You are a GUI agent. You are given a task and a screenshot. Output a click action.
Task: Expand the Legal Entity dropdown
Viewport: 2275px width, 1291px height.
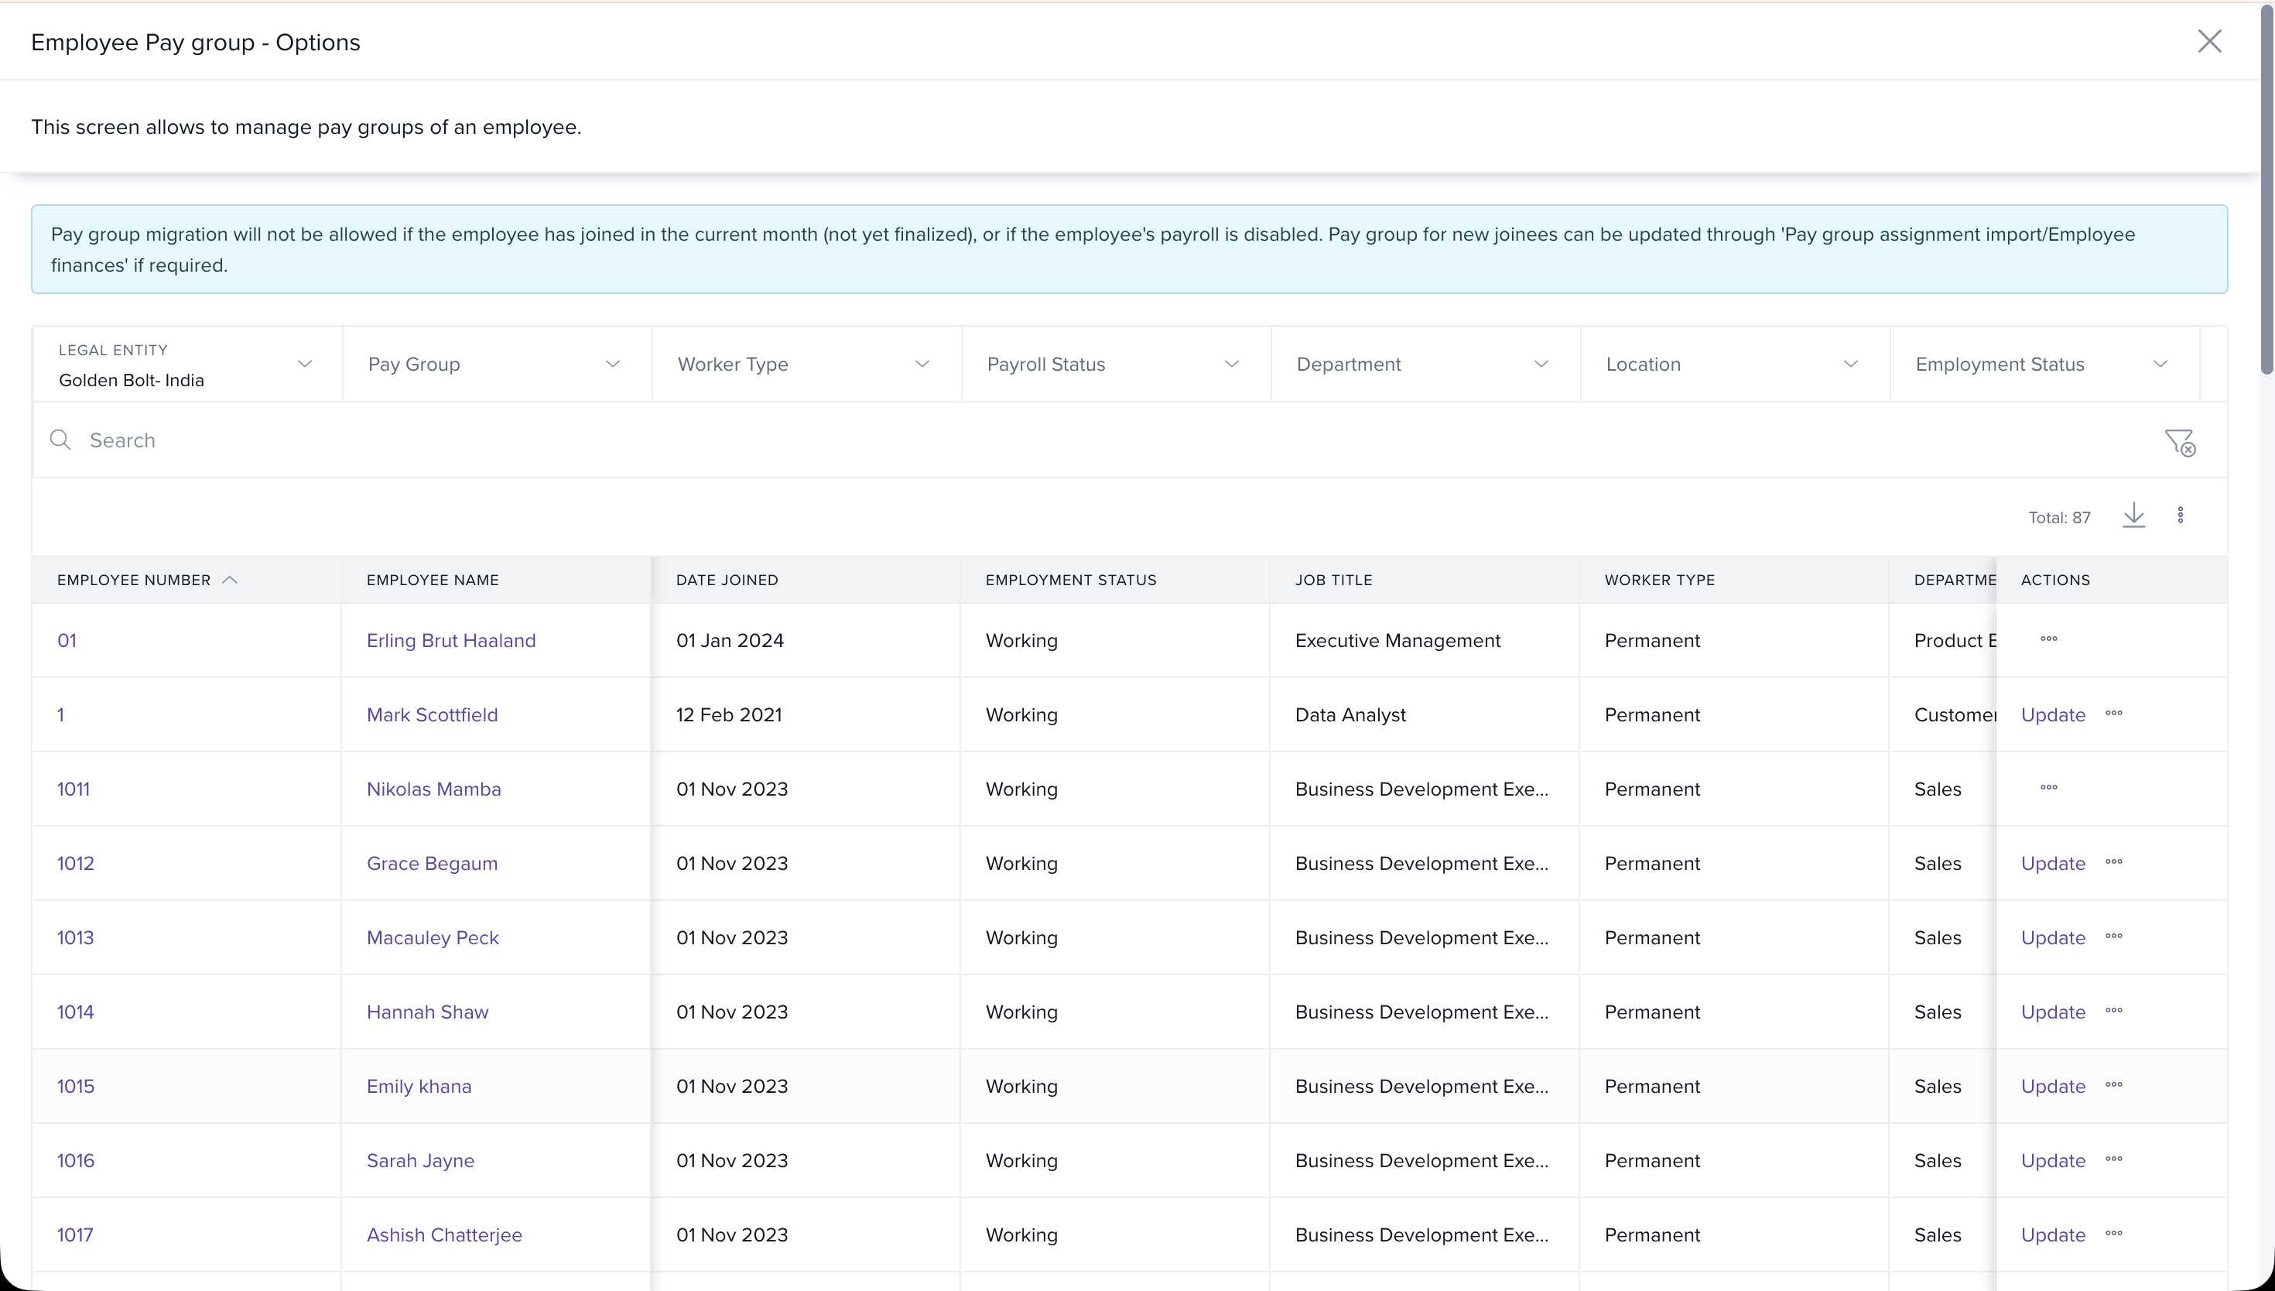point(304,365)
